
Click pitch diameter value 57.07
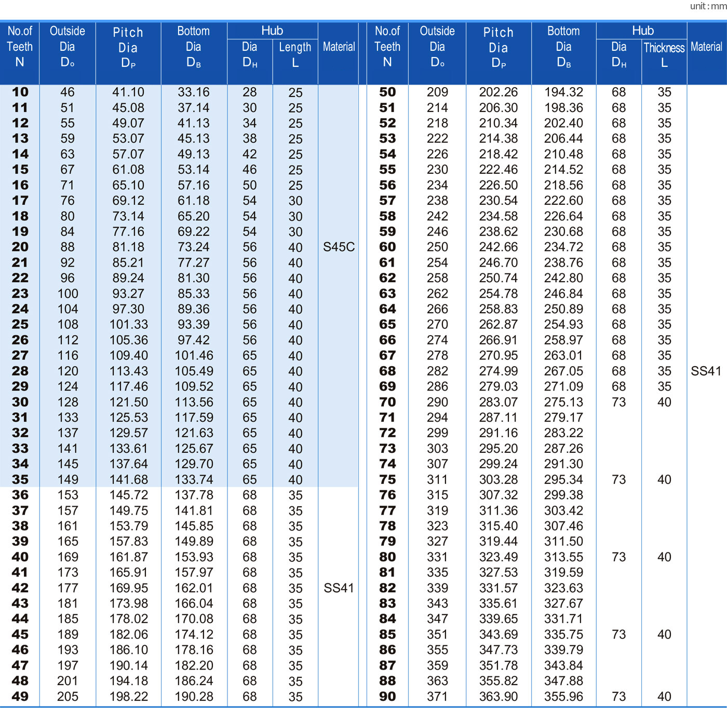coord(128,154)
